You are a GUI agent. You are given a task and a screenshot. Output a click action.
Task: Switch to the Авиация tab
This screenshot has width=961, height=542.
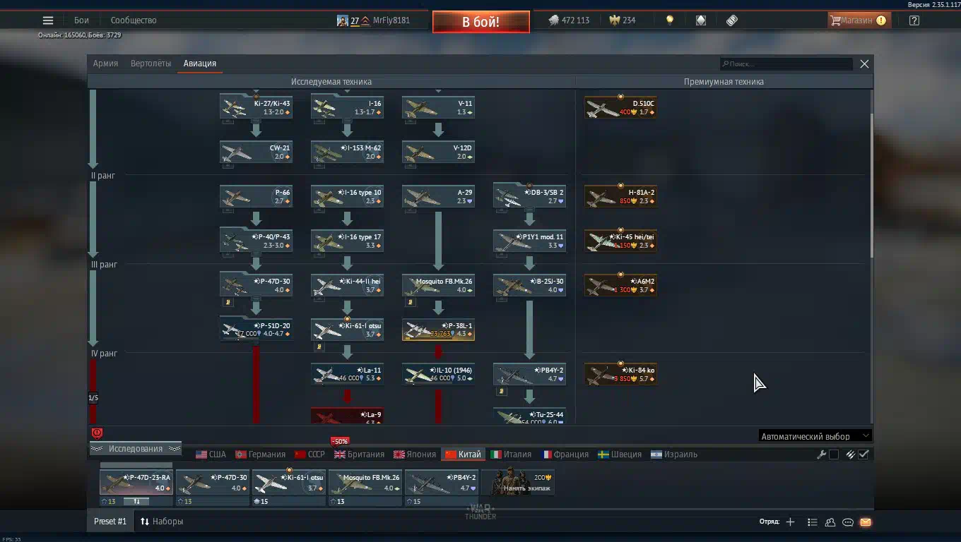(x=200, y=64)
